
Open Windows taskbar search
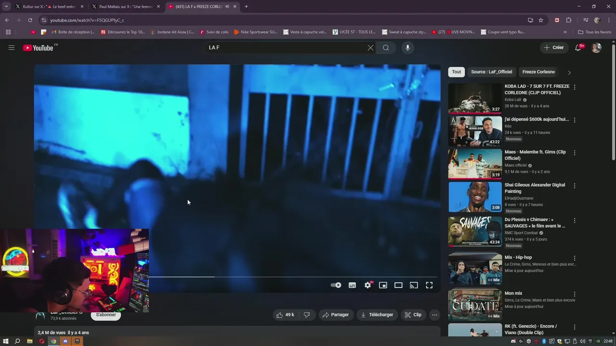point(17,341)
